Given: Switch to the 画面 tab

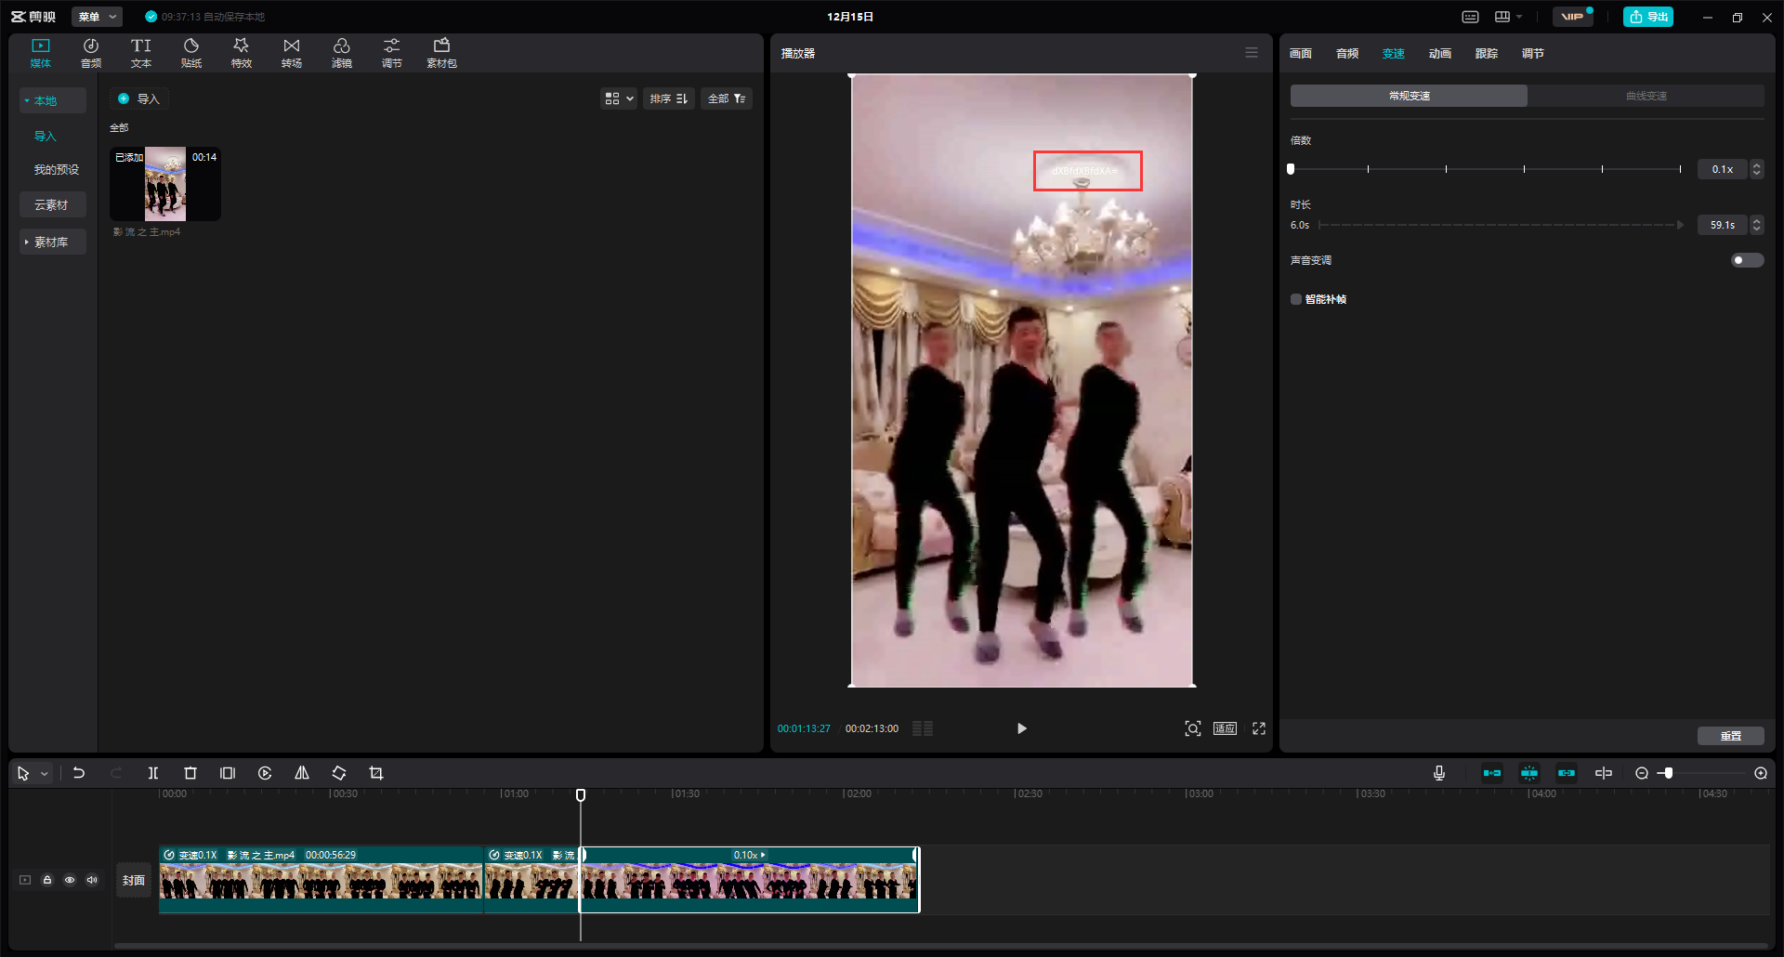Looking at the screenshot, I should pyautogui.click(x=1301, y=53).
